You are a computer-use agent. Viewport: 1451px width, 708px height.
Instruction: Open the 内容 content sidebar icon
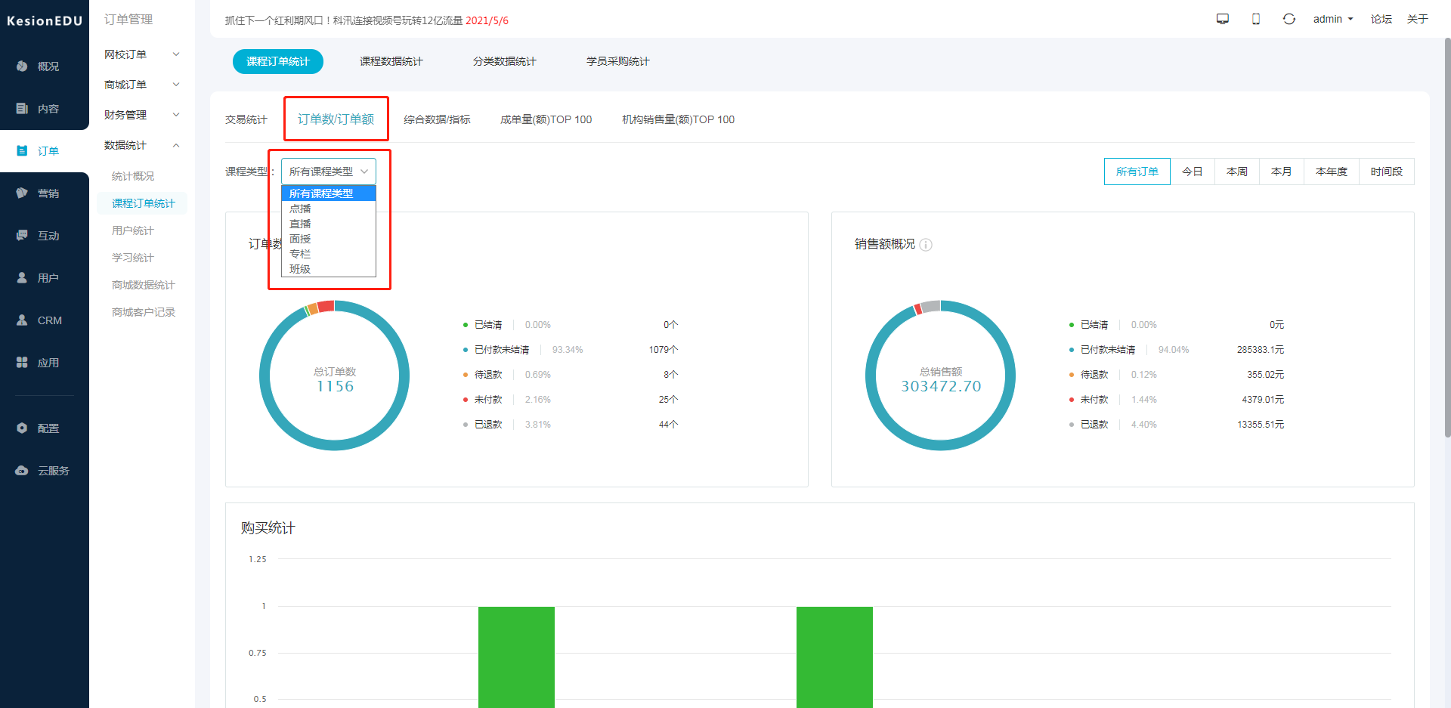22,109
